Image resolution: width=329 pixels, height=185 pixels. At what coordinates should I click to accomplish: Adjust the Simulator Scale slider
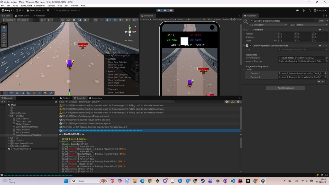pos(189,20)
